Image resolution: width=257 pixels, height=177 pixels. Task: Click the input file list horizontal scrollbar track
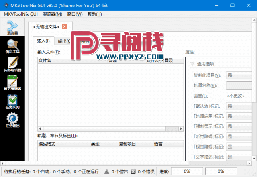point(172,129)
